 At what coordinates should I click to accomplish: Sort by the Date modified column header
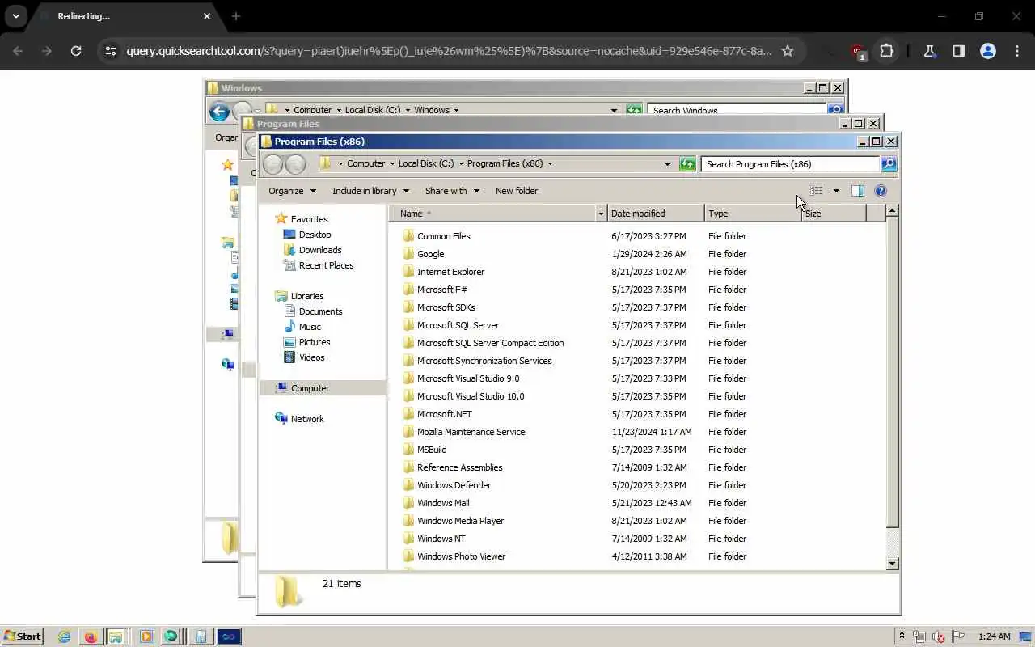click(656, 214)
